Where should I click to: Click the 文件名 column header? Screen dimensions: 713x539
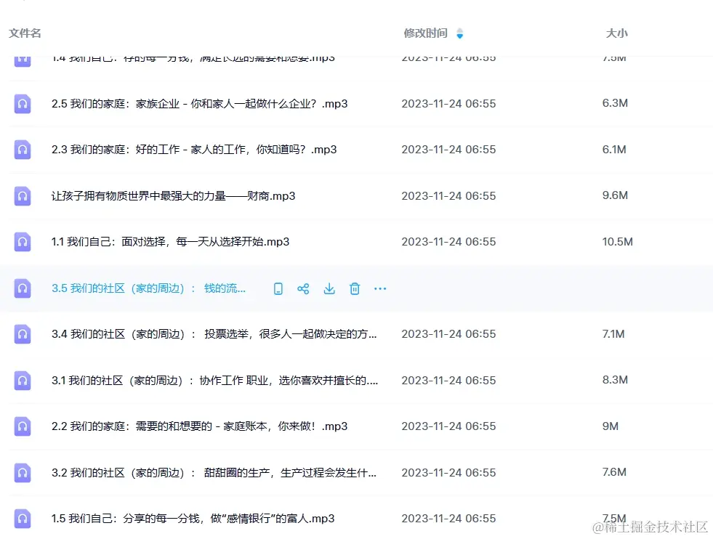pos(24,33)
